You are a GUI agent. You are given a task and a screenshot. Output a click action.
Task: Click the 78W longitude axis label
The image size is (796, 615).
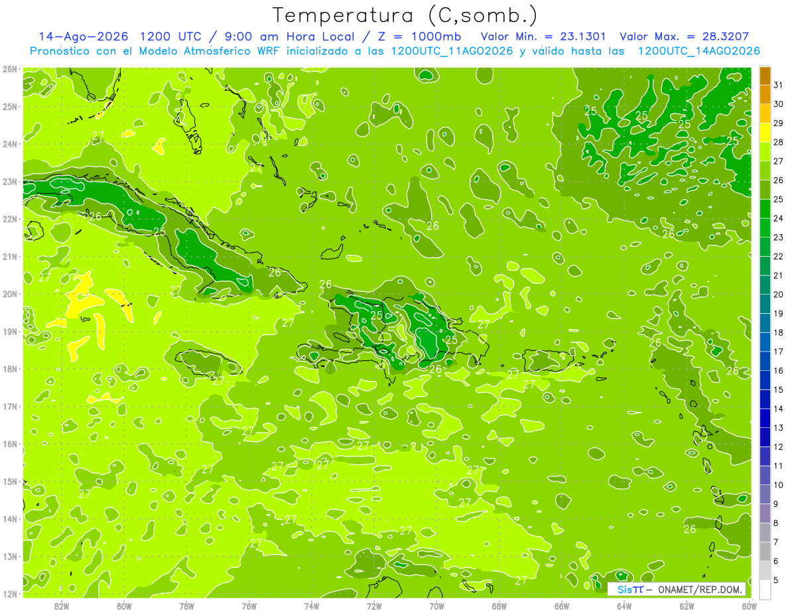186,606
